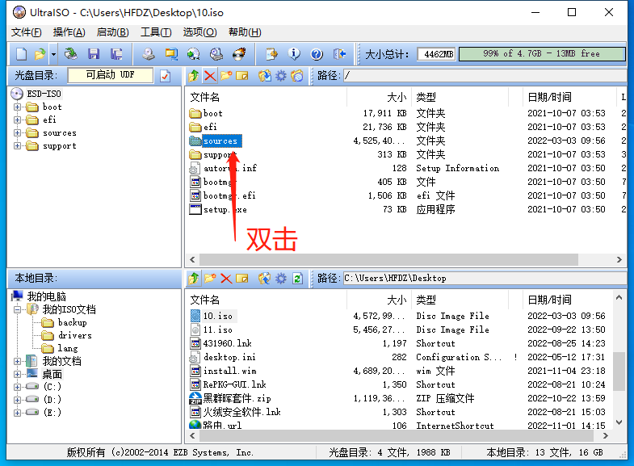Delete selected item in image pane (red X)
This screenshot has height=466, width=634.
210,76
